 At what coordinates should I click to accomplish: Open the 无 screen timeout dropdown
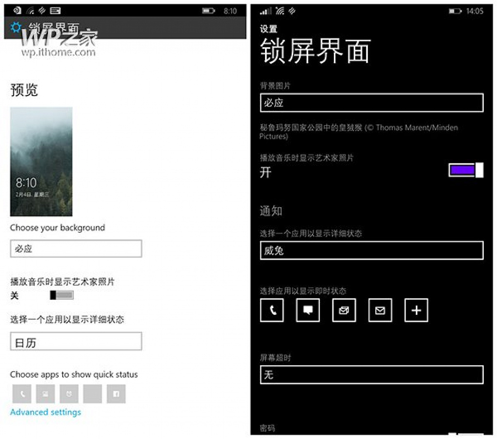(372, 374)
